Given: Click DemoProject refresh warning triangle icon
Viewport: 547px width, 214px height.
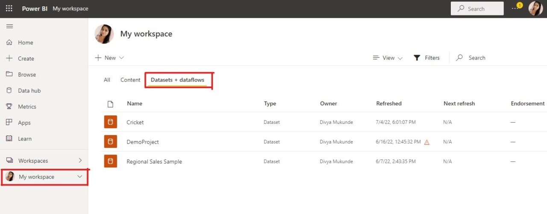Looking at the screenshot, I should click(426, 142).
